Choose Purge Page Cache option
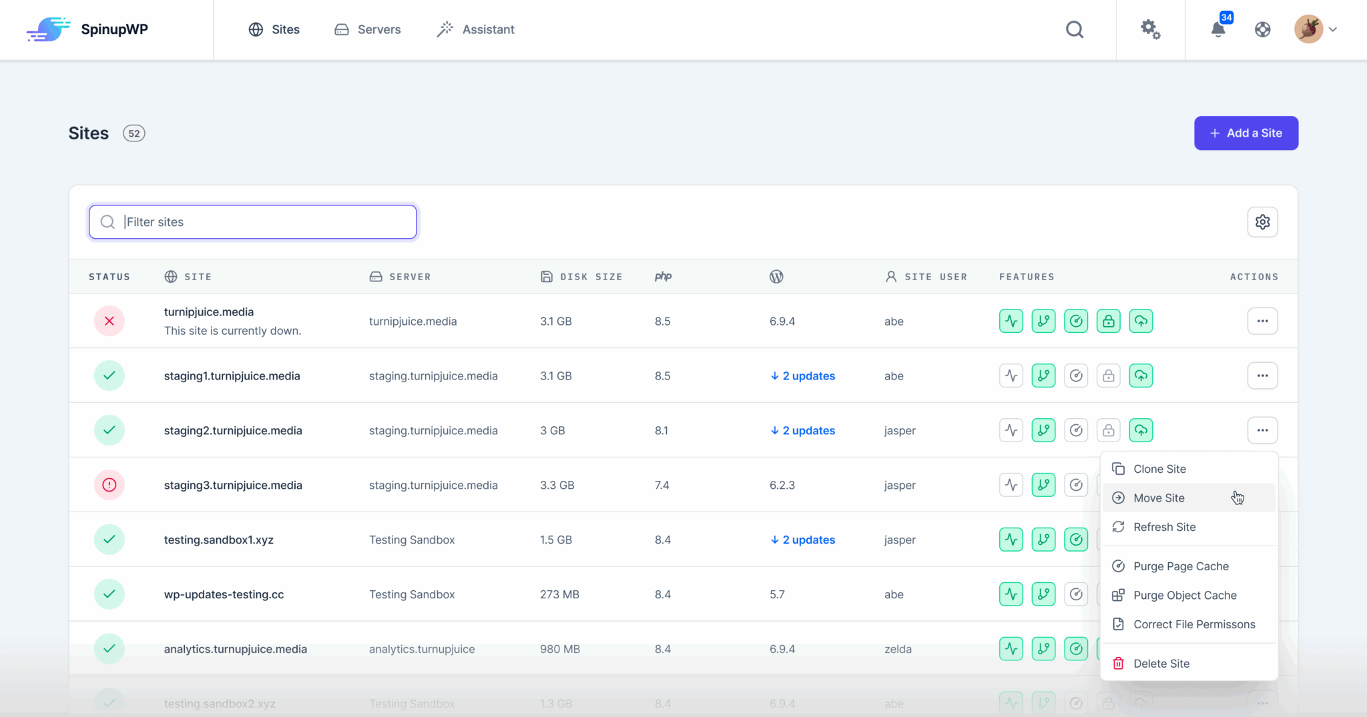1367x717 pixels. pos(1189,567)
